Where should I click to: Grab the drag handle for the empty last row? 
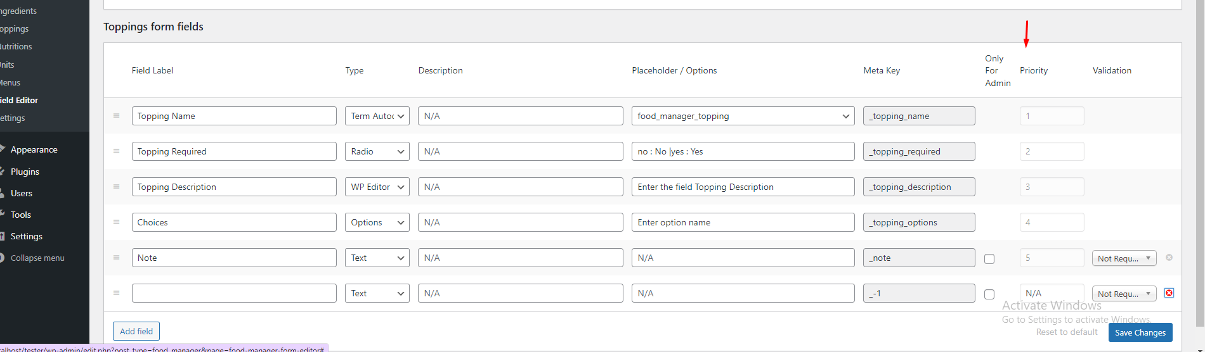(116, 293)
